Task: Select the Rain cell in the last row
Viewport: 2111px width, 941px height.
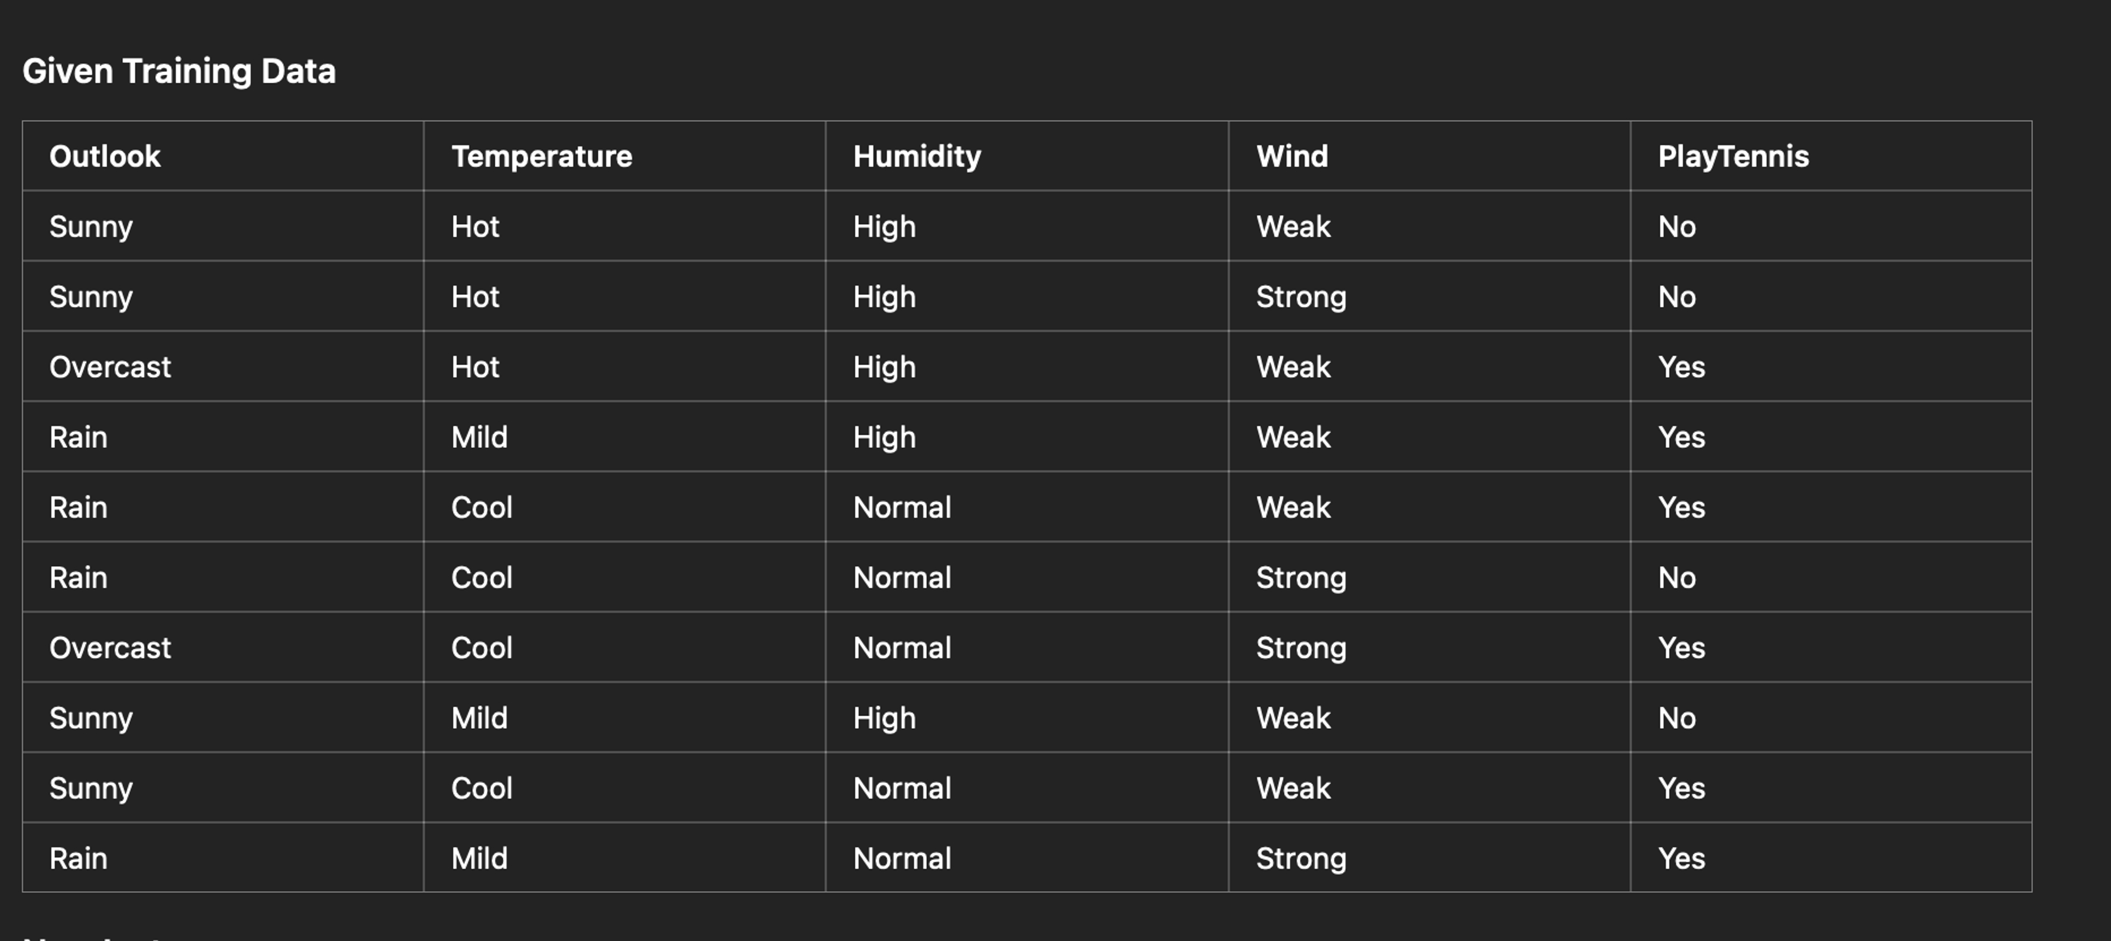Action: (x=78, y=859)
